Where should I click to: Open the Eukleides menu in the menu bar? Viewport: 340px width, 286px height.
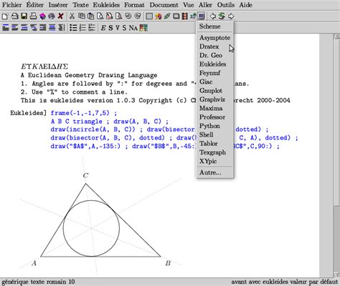click(106, 5)
